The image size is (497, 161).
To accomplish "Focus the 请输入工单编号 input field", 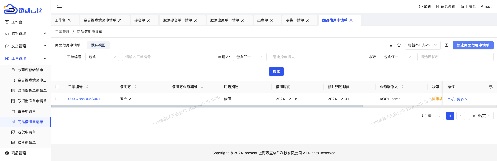I will tap(160, 57).
